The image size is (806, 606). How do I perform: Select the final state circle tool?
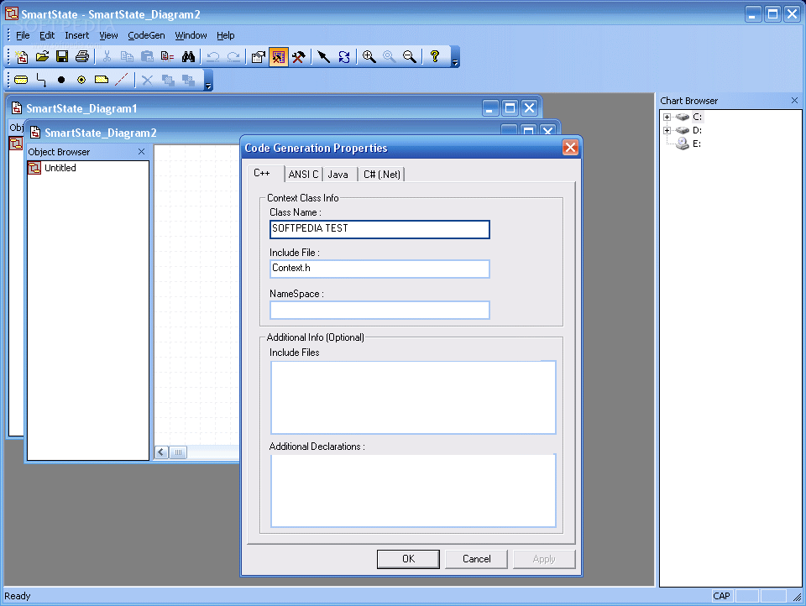point(81,80)
